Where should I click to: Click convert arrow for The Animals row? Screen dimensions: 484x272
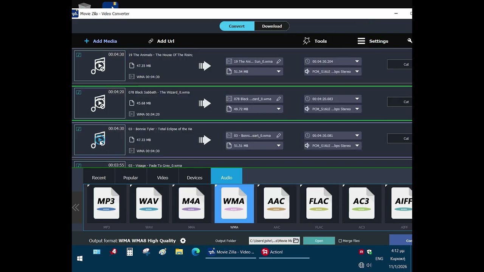point(205,66)
